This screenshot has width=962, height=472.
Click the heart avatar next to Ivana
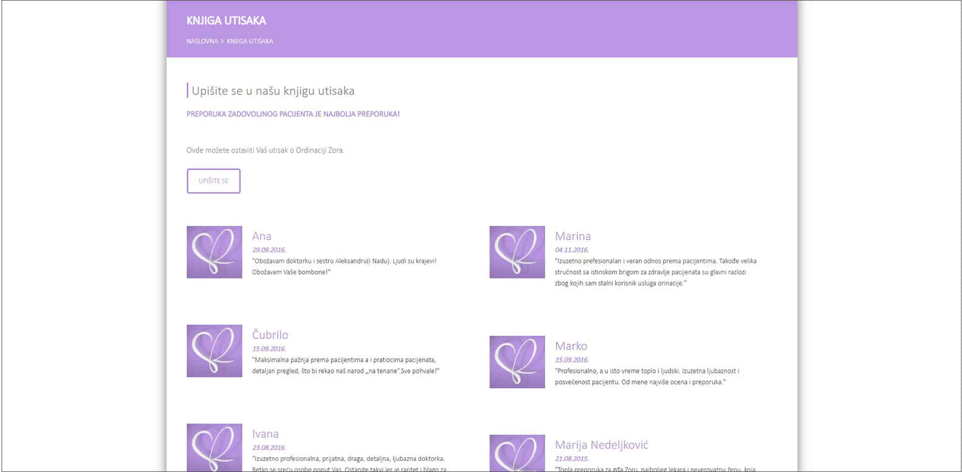pos(214,447)
